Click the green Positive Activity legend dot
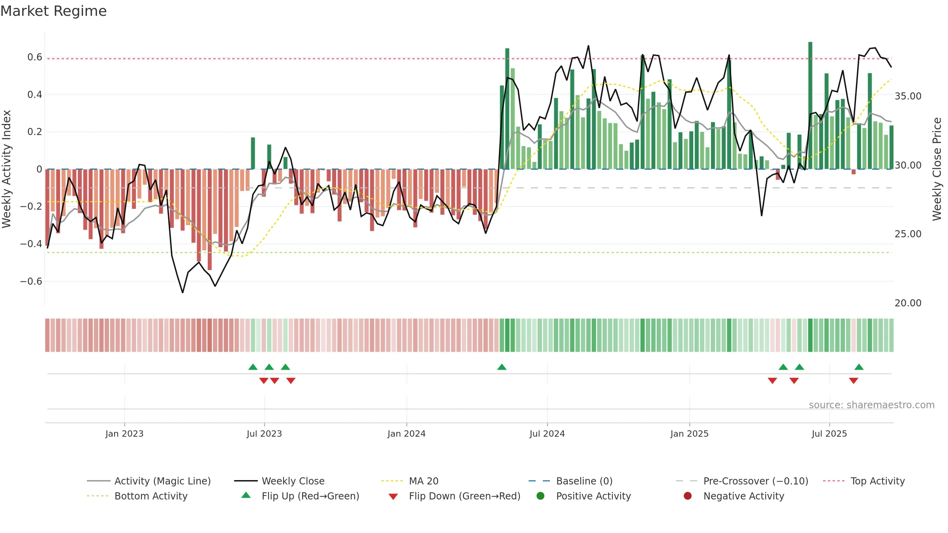 coord(540,496)
